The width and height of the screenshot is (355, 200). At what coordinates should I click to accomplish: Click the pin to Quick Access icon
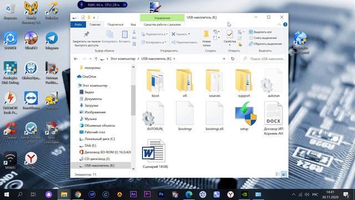(x=87, y=34)
